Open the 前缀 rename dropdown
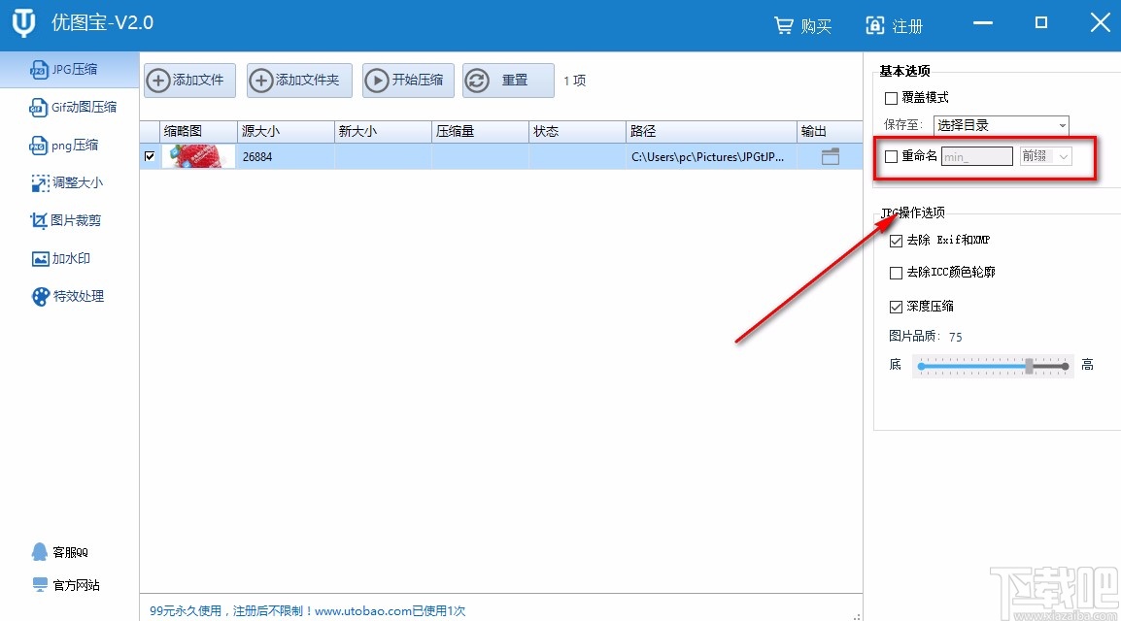 click(1044, 155)
